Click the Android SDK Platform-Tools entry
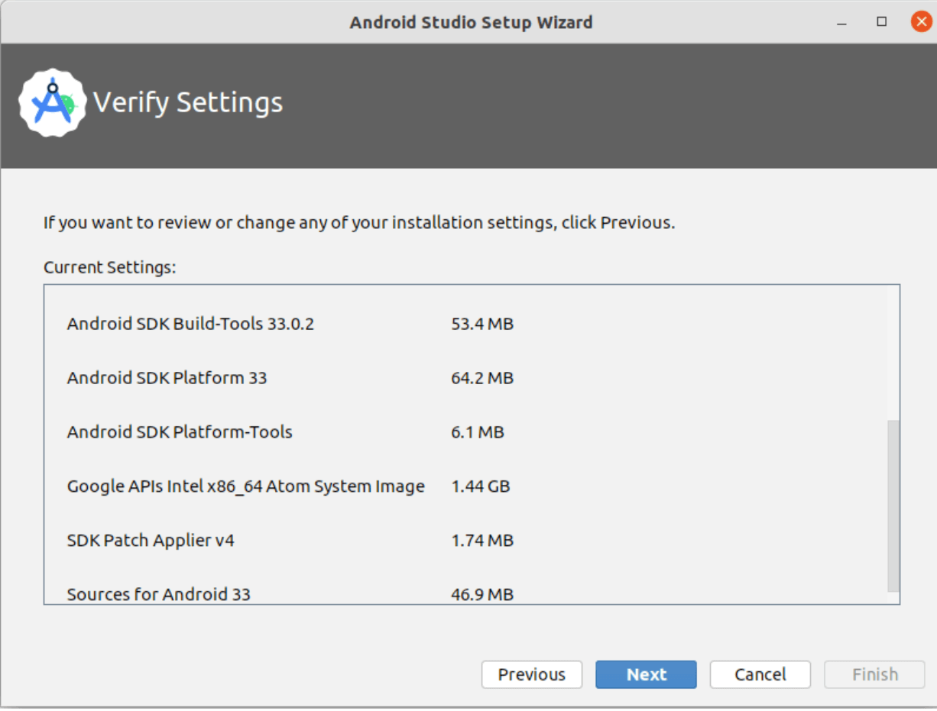 coord(180,432)
